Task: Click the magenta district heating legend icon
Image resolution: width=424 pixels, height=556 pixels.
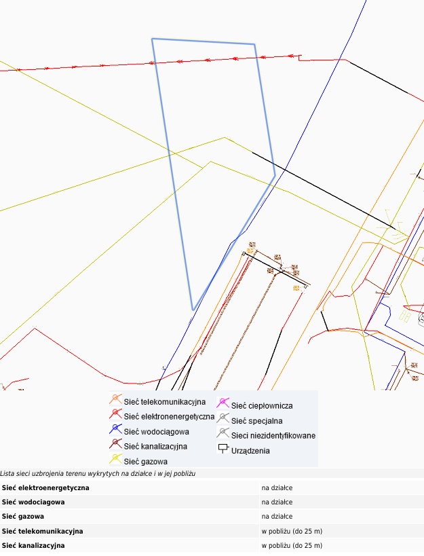Action: (x=223, y=405)
